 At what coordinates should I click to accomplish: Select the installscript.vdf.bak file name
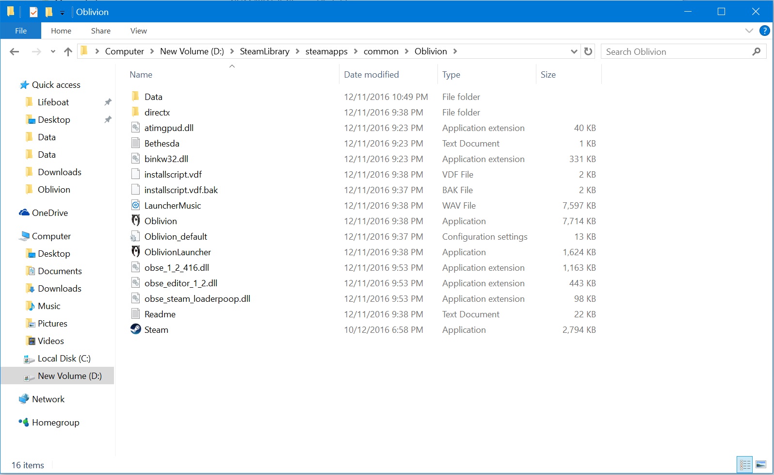click(x=181, y=190)
